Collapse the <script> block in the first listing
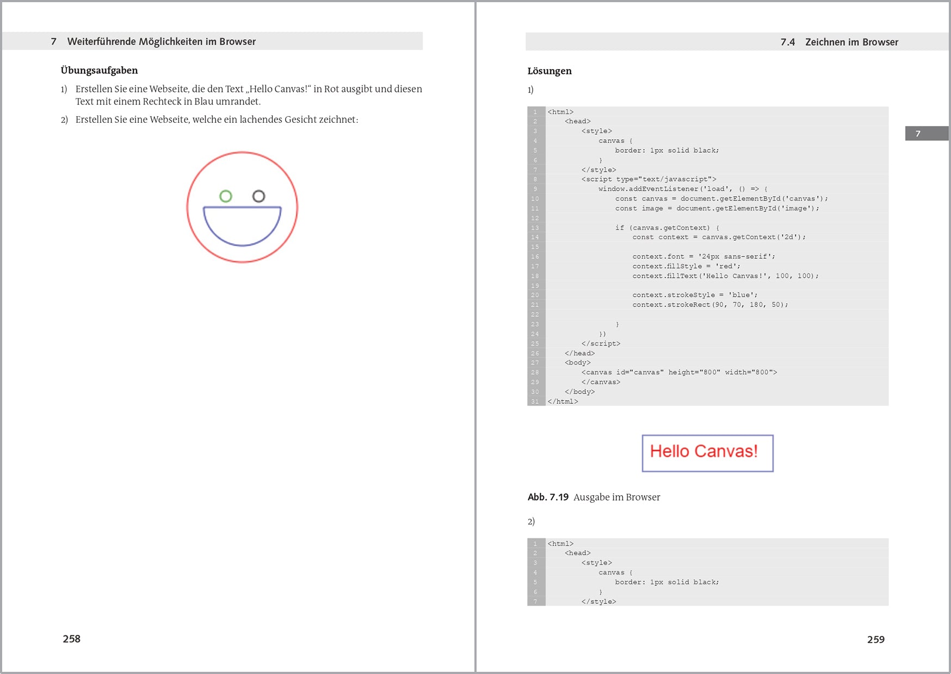 647,179
